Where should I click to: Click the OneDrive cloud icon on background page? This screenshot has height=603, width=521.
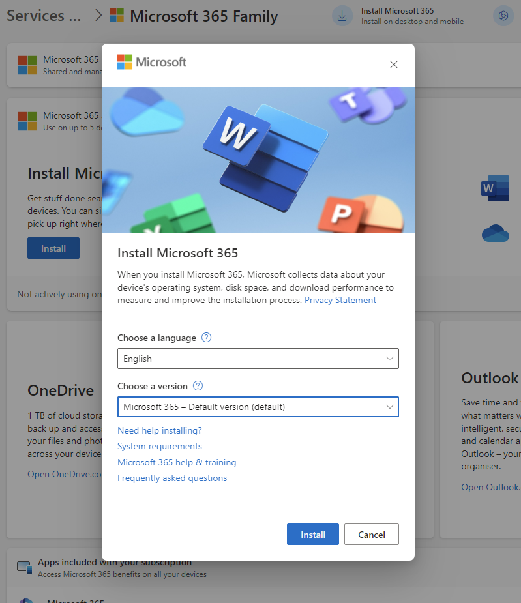coord(495,233)
